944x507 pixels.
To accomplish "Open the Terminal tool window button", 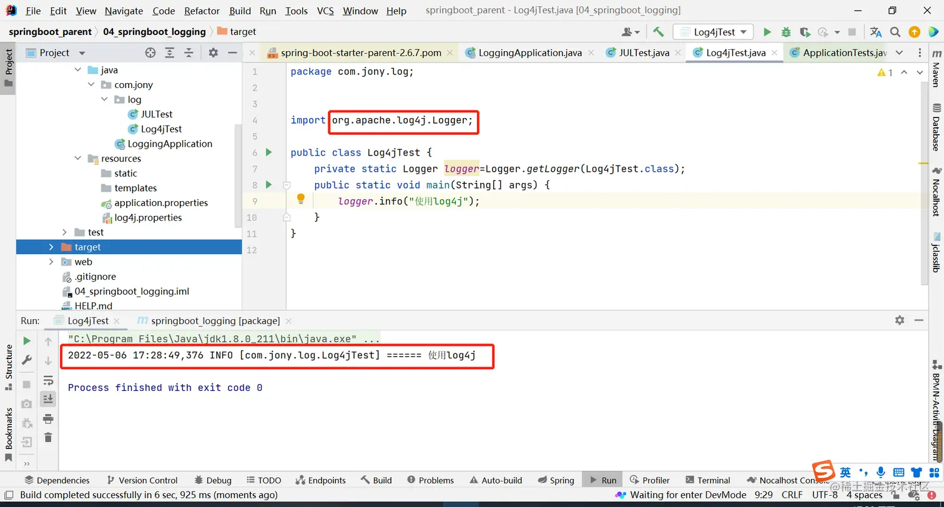I will point(707,480).
